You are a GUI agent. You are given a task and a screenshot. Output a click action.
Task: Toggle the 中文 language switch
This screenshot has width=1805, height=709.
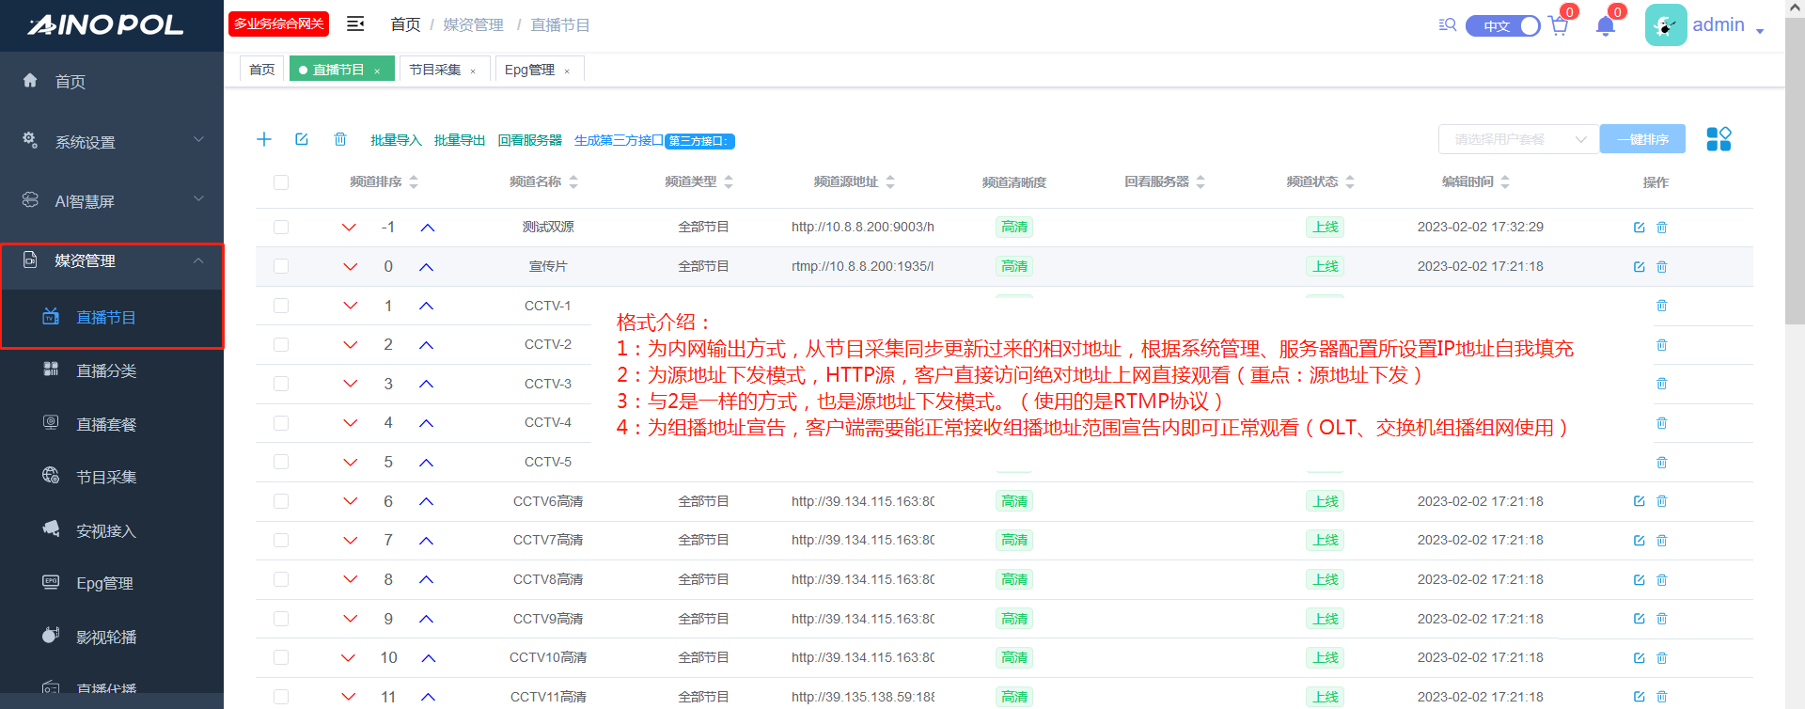[x=1502, y=26]
